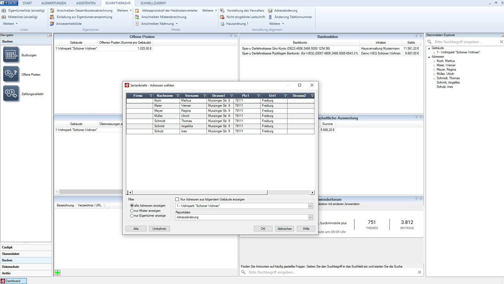The width and height of the screenshot is (504, 284).
Task: Click the horizontal scrollbar in address table
Action: point(199,192)
